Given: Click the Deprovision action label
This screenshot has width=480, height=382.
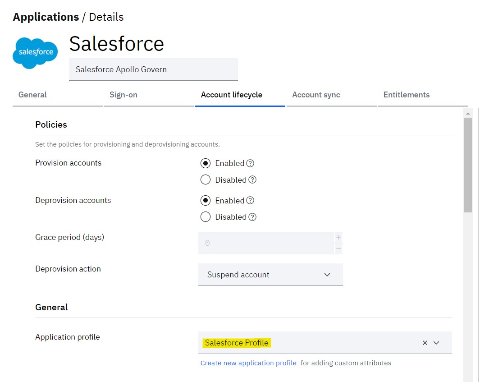Looking at the screenshot, I should coord(68,269).
